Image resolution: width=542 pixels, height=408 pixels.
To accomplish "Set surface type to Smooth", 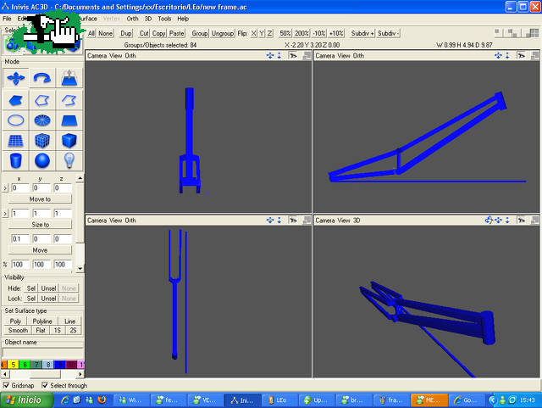I will (x=15, y=331).
